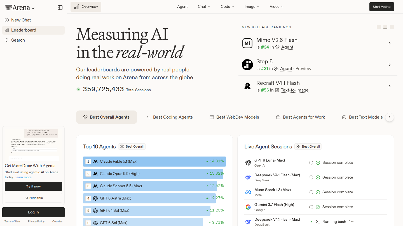Click the Search magnifier icon in sidebar
Screen dimensions: 403x226
click(7, 40)
